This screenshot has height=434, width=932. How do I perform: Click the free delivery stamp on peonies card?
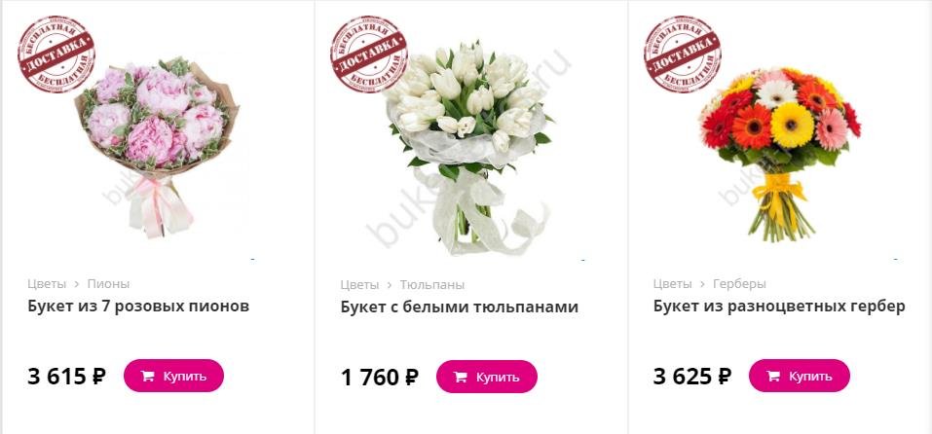56,54
